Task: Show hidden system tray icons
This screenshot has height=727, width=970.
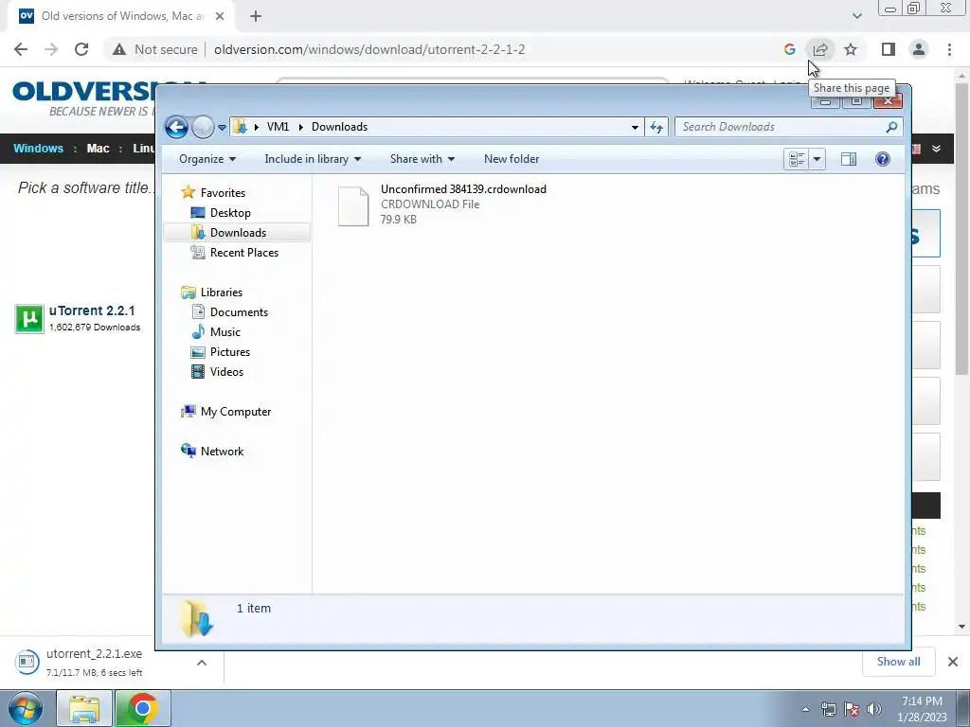Action: coord(805,709)
